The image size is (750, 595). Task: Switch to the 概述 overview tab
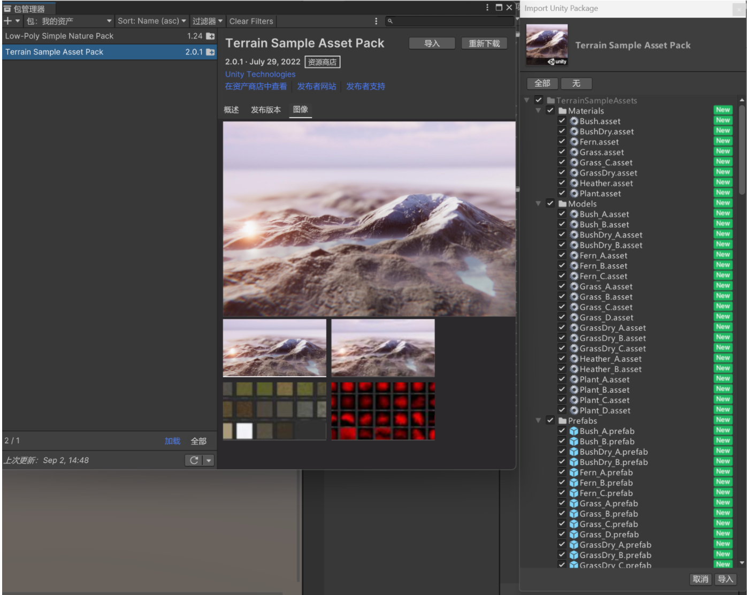(x=231, y=110)
